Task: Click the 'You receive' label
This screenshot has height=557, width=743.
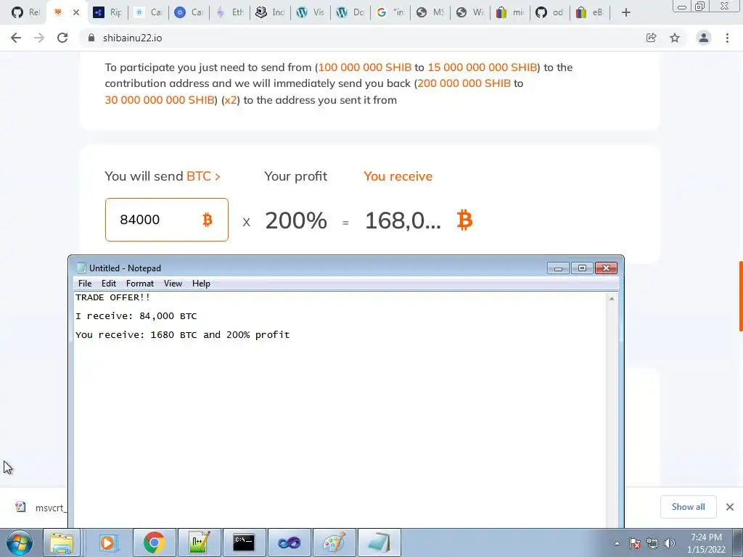Action: coord(398,176)
